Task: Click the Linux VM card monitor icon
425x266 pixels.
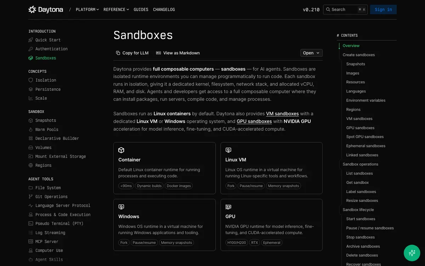Action: [228, 150]
